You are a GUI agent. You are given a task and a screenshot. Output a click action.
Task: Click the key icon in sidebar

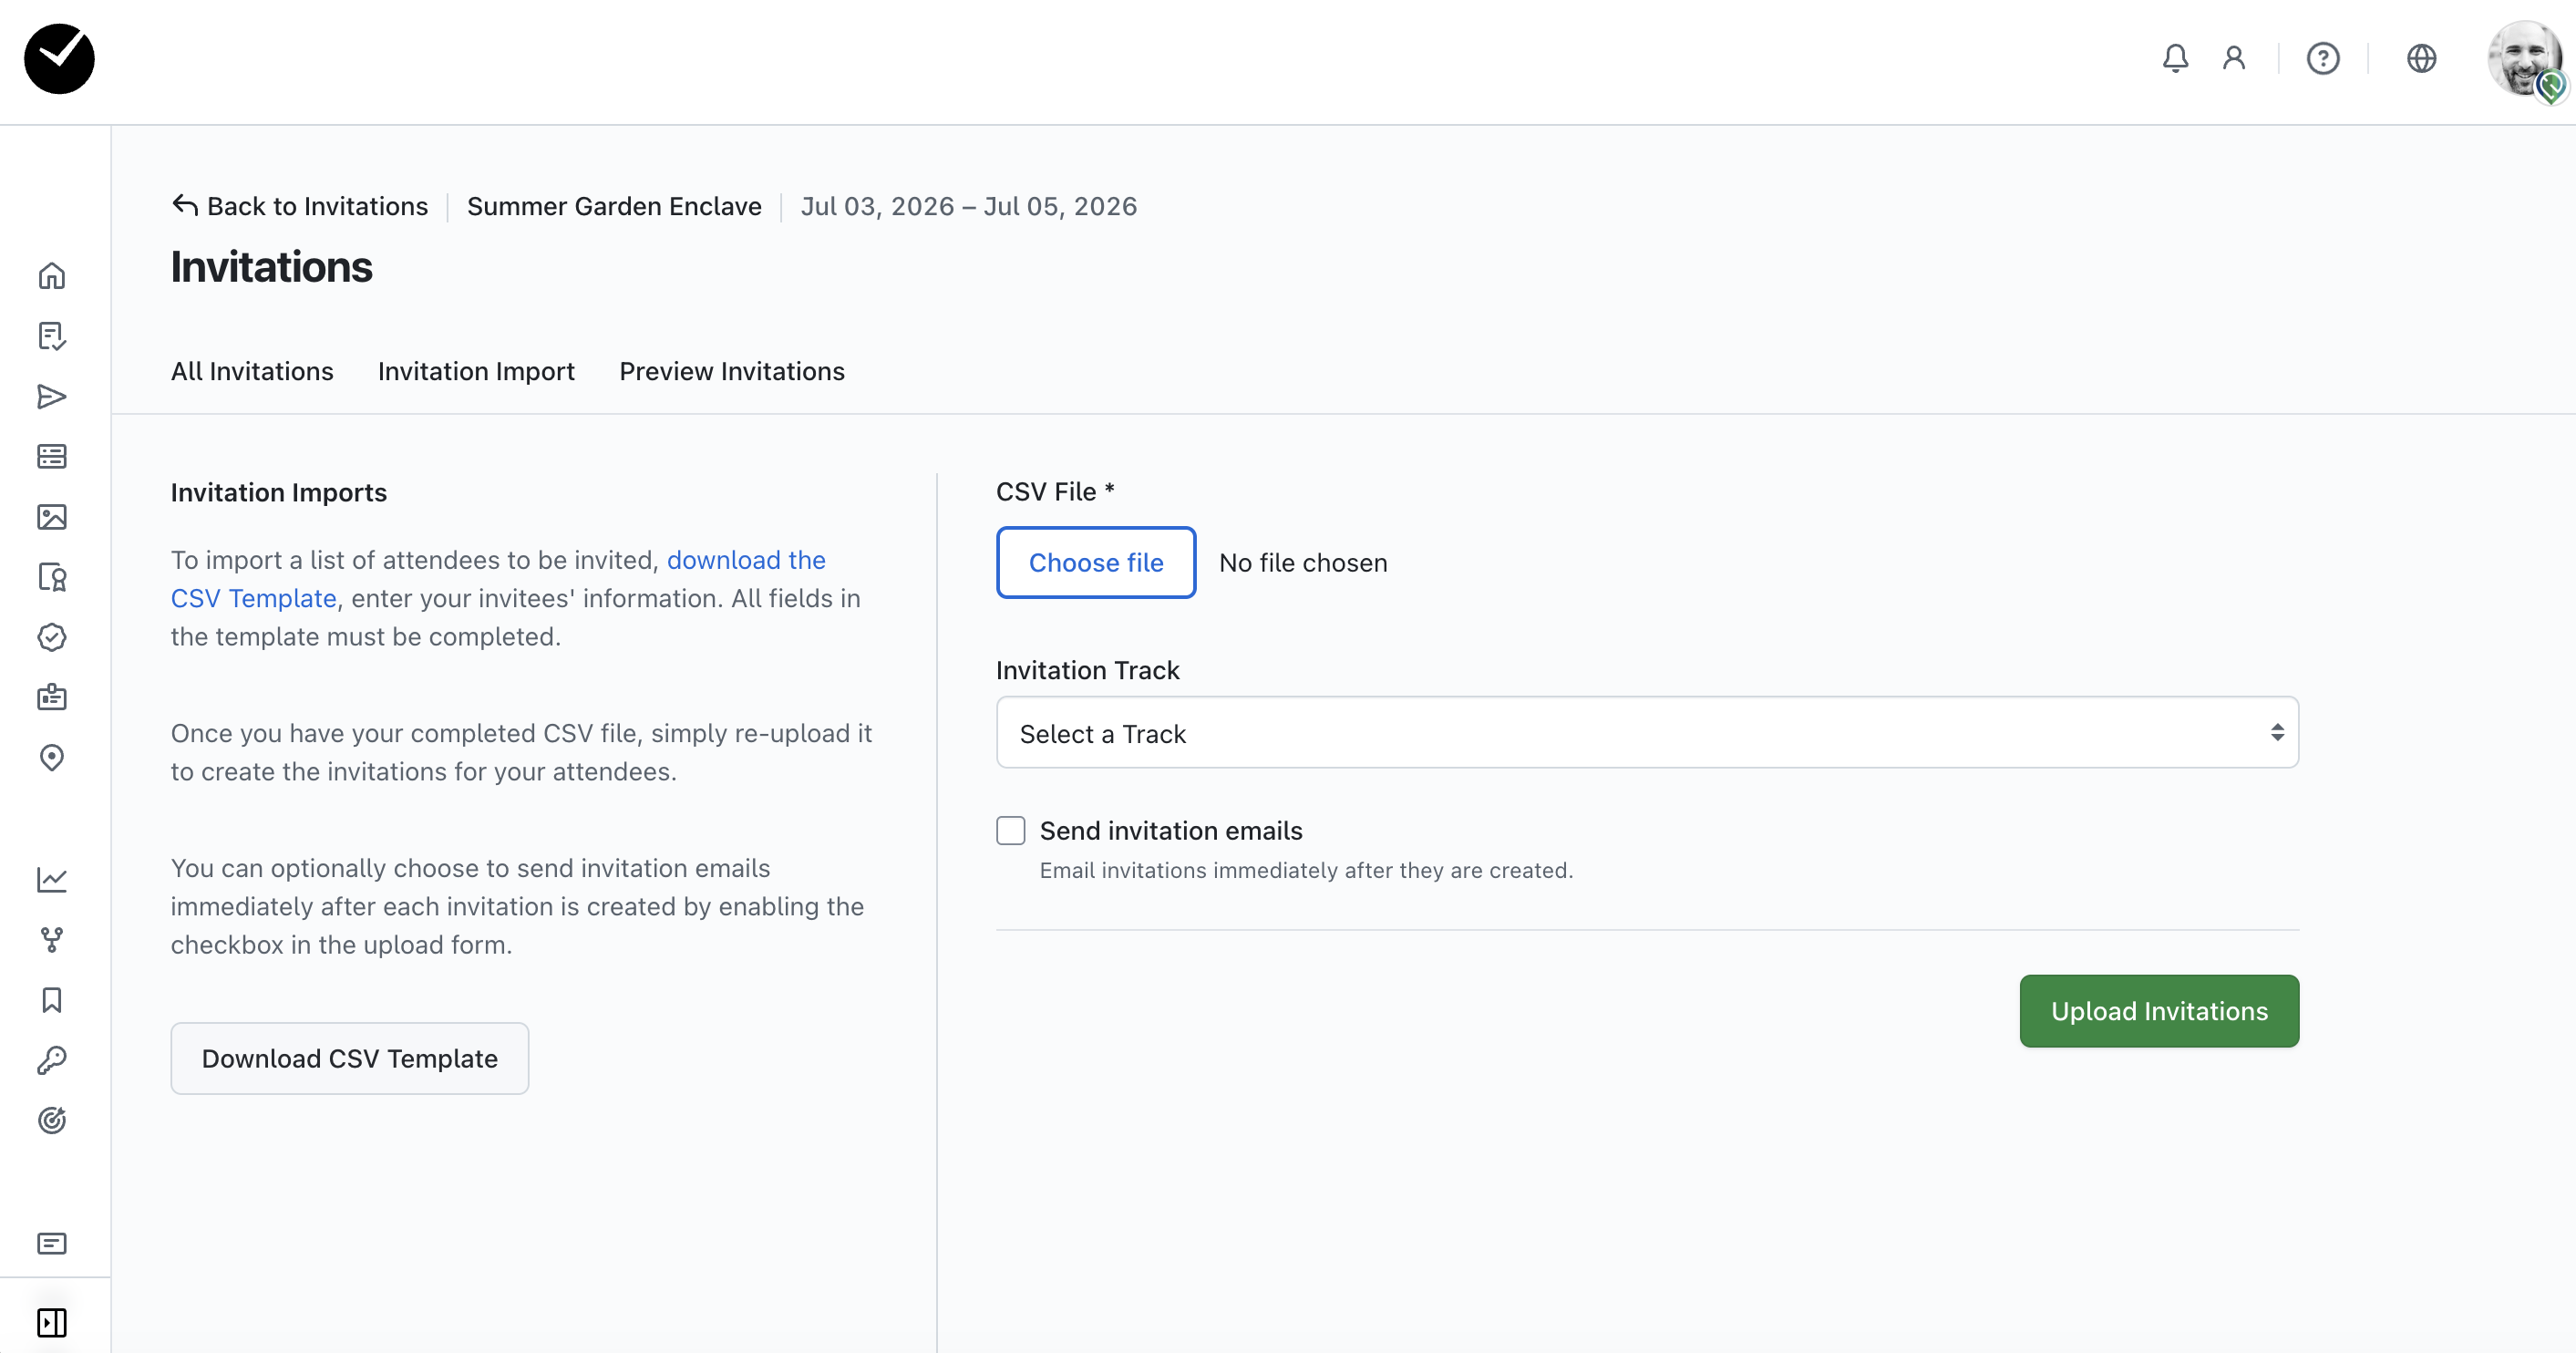[x=52, y=1060]
